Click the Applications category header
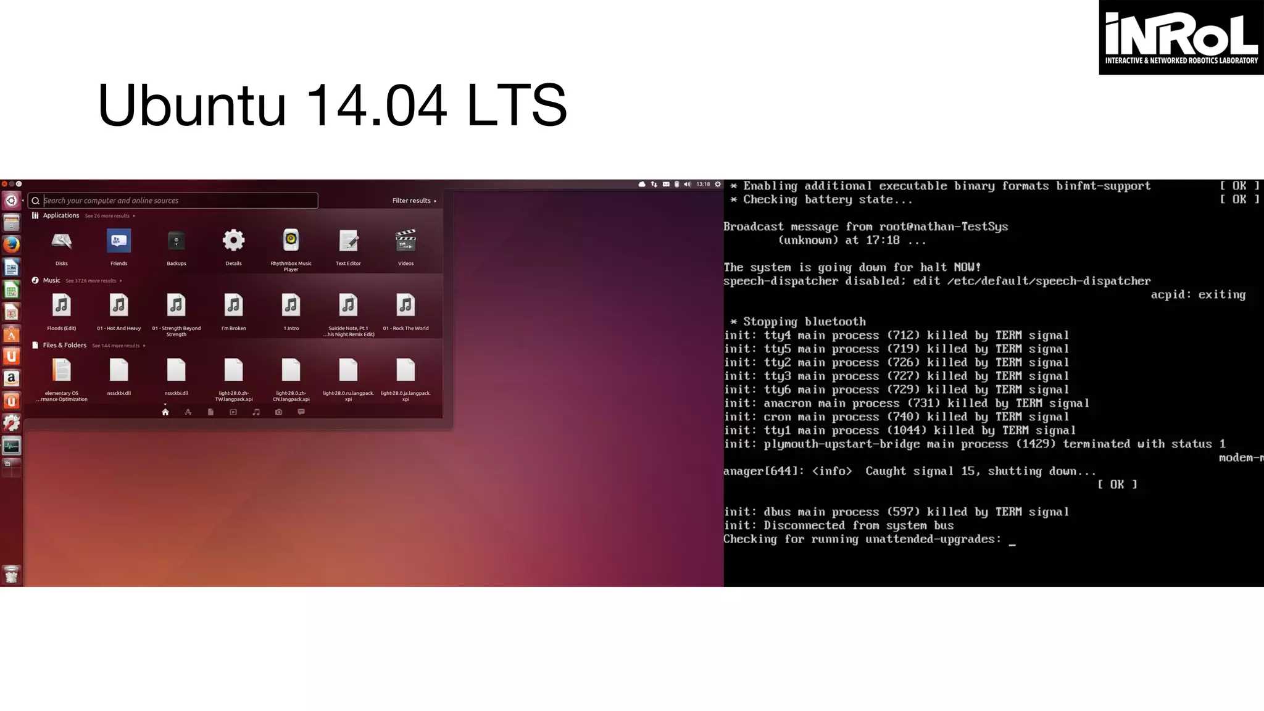The height and width of the screenshot is (711, 1264). tap(60, 215)
